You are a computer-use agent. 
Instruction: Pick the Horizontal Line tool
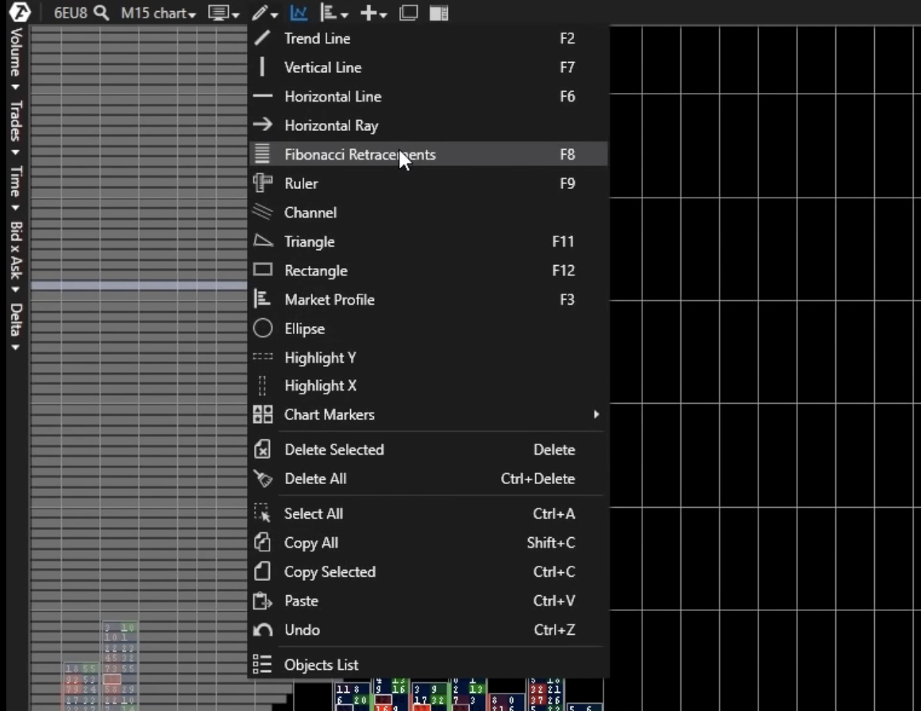point(428,96)
